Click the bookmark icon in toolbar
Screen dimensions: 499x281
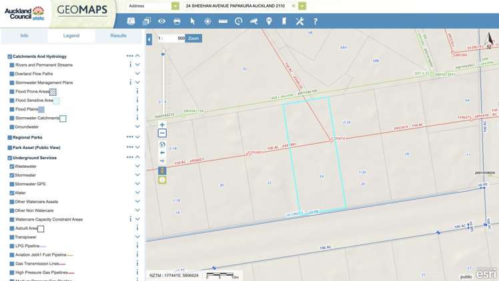coord(284,21)
